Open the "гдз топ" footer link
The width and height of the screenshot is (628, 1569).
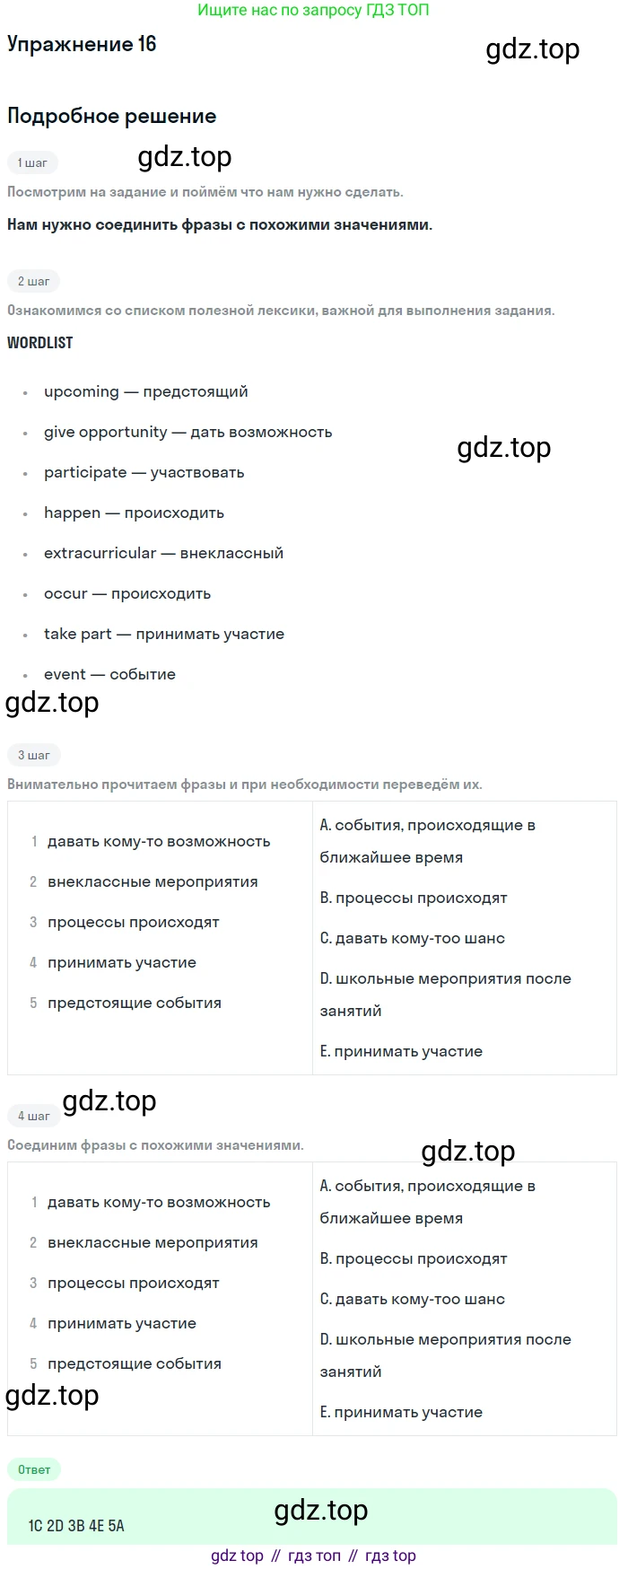pos(314,1556)
